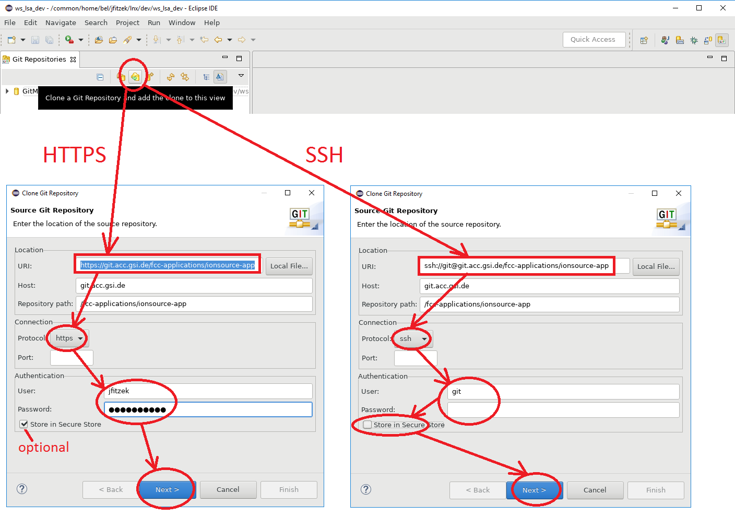Click help icon in ssh clone dialog

366,489
